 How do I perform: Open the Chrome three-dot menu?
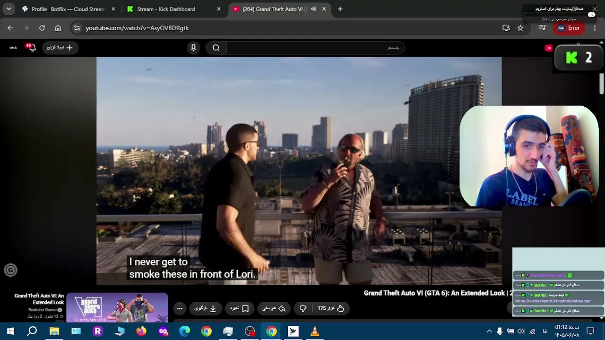(x=595, y=28)
